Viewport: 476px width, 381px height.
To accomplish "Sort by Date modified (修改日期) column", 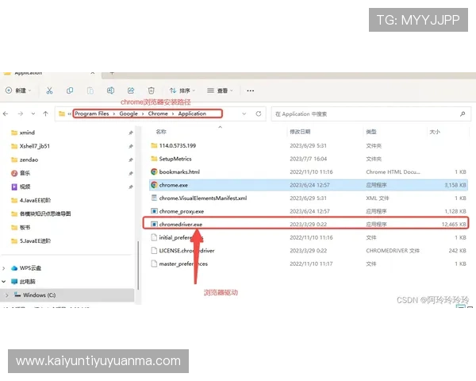I will click(300, 132).
